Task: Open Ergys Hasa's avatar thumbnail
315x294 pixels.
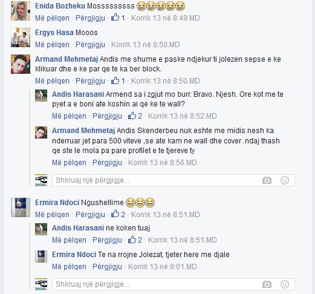Action: click(x=21, y=38)
